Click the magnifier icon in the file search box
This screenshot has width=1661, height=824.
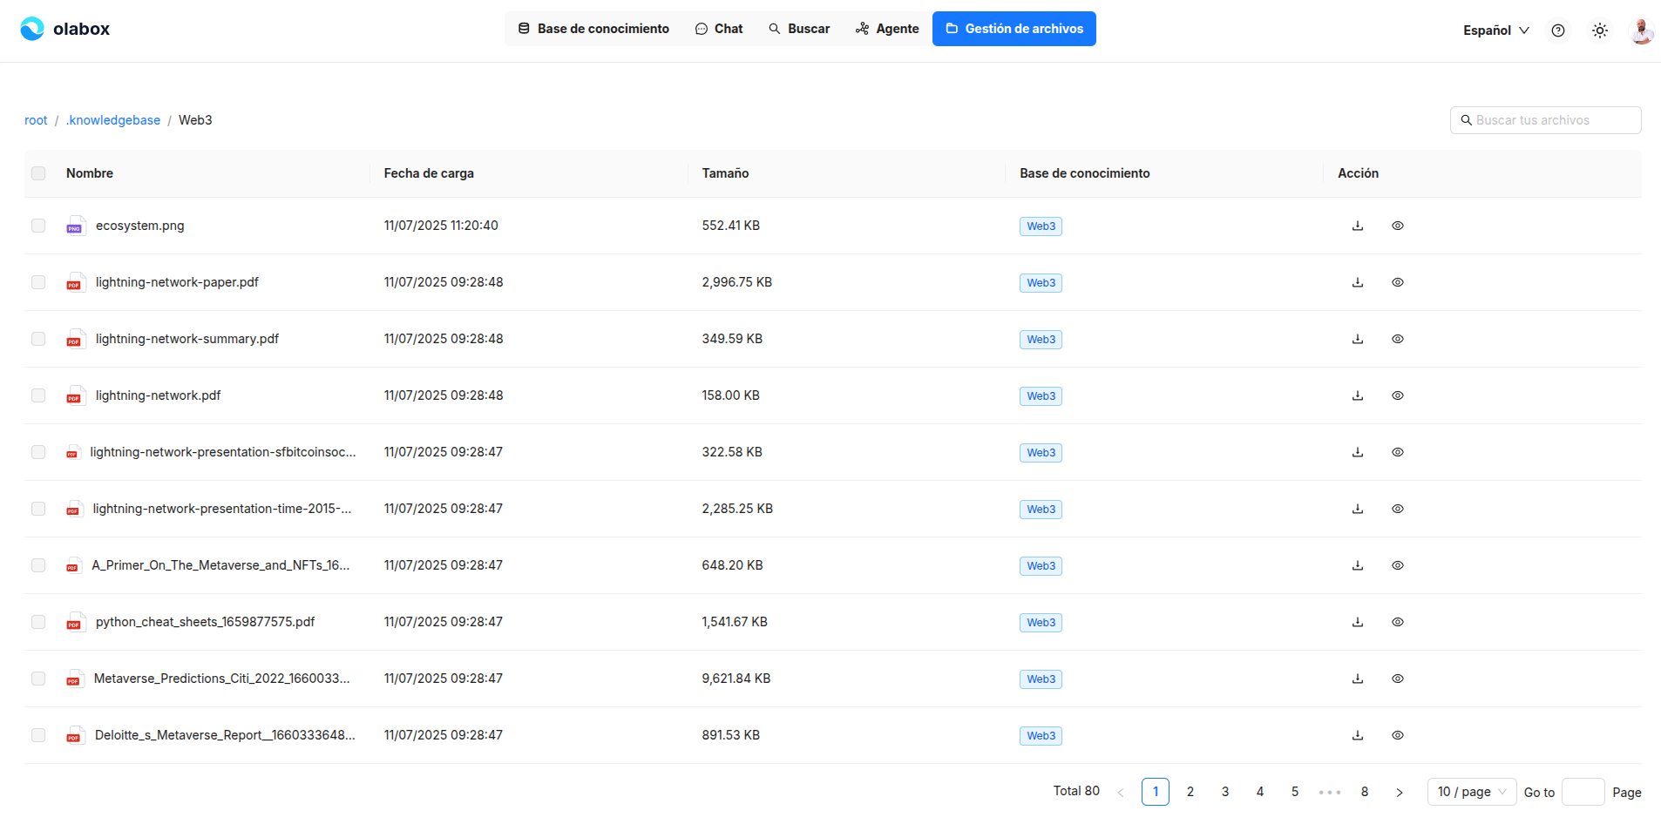click(x=1466, y=120)
